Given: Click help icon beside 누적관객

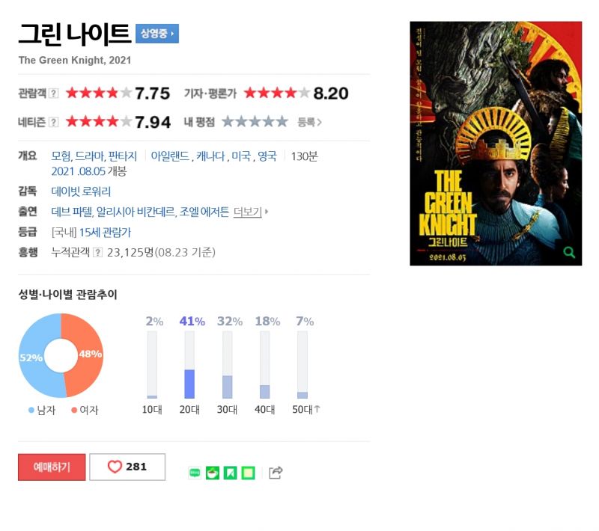Looking at the screenshot, I should 98,252.
